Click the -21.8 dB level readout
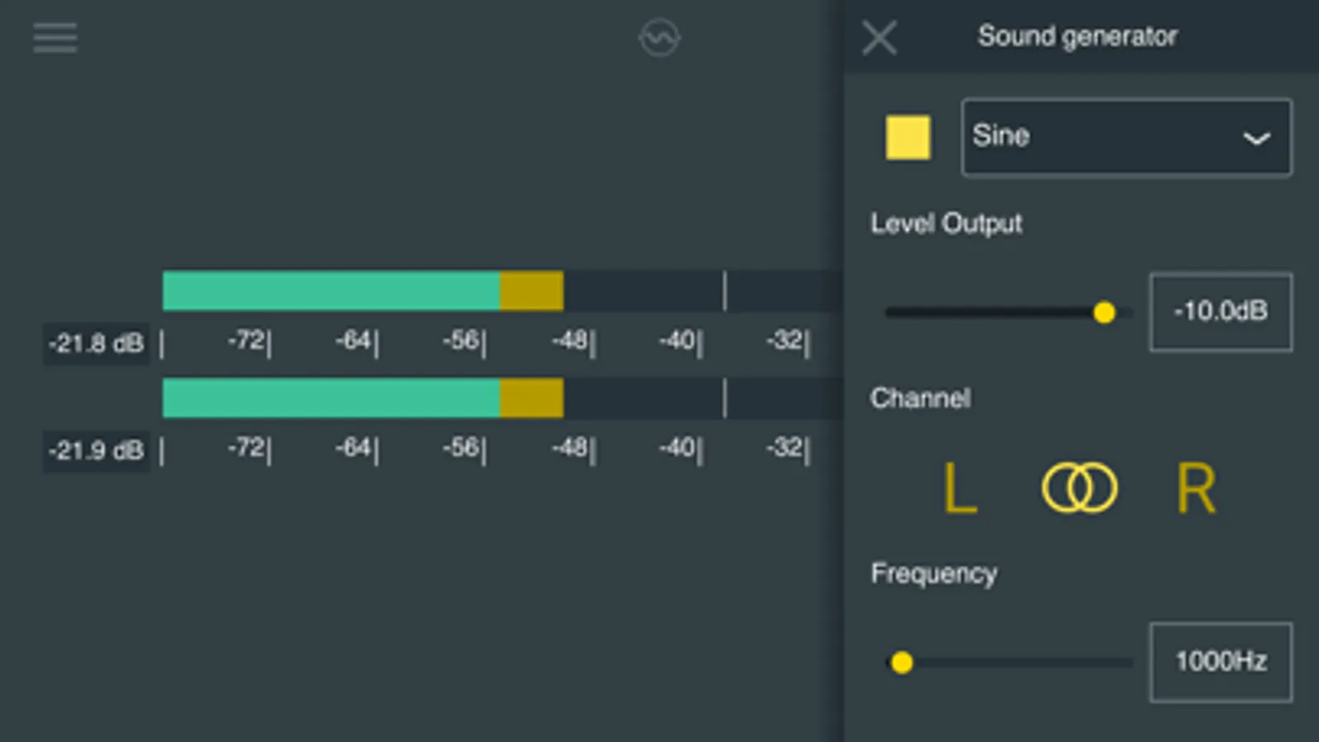Viewport: 1319px width, 742px height. click(96, 343)
